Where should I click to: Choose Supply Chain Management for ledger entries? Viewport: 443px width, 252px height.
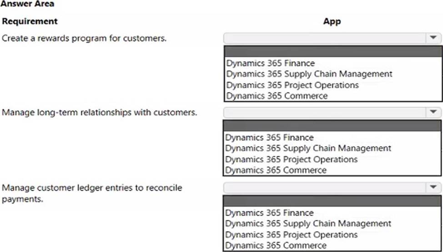[308, 223]
